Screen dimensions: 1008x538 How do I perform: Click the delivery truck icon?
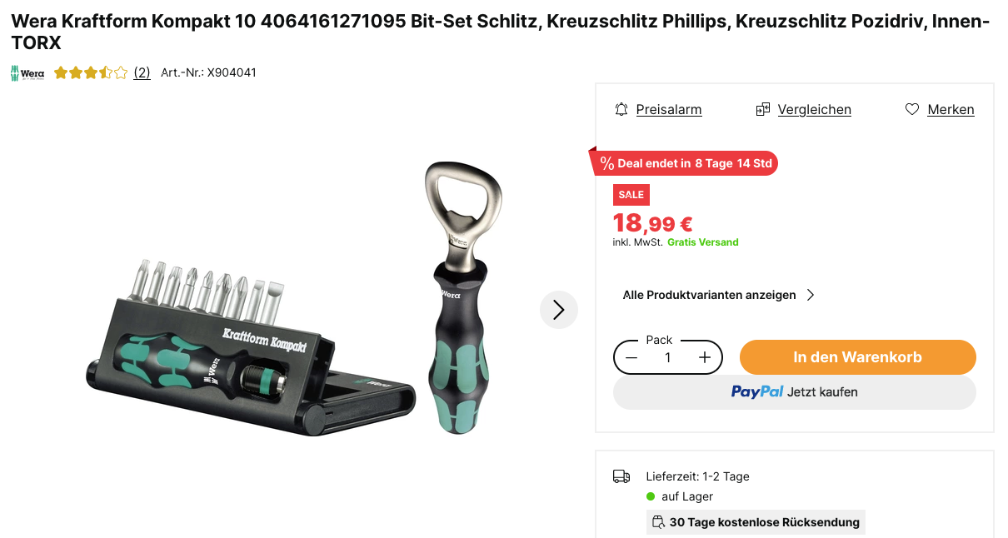621,476
